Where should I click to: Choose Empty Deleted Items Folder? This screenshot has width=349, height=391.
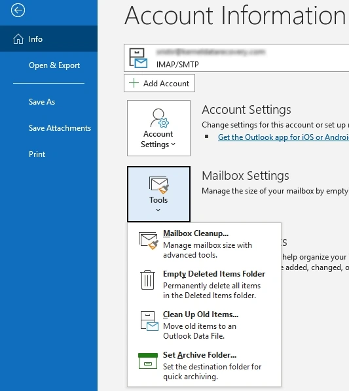pyautogui.click(x=204, y=284)
